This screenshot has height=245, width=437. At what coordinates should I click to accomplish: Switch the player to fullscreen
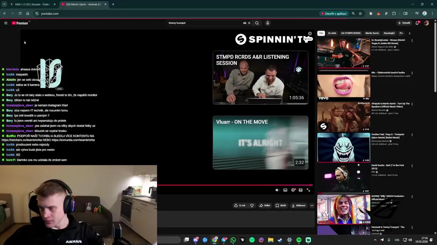tap(308, 190)
